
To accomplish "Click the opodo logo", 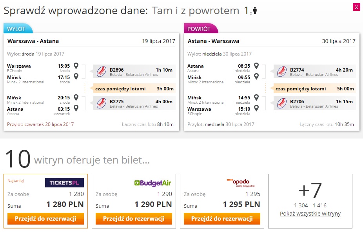I will [x=241, y=183].
